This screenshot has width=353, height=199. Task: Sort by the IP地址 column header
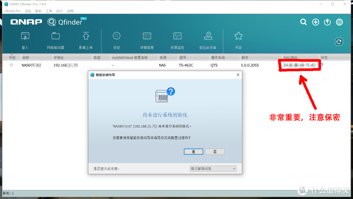tap(72, 57)
